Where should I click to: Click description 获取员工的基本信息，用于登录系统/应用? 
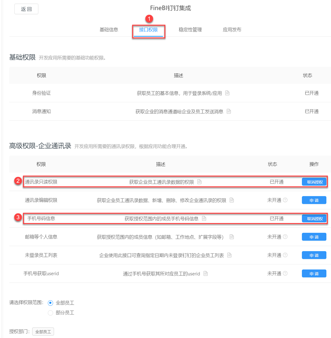[179, 93]
